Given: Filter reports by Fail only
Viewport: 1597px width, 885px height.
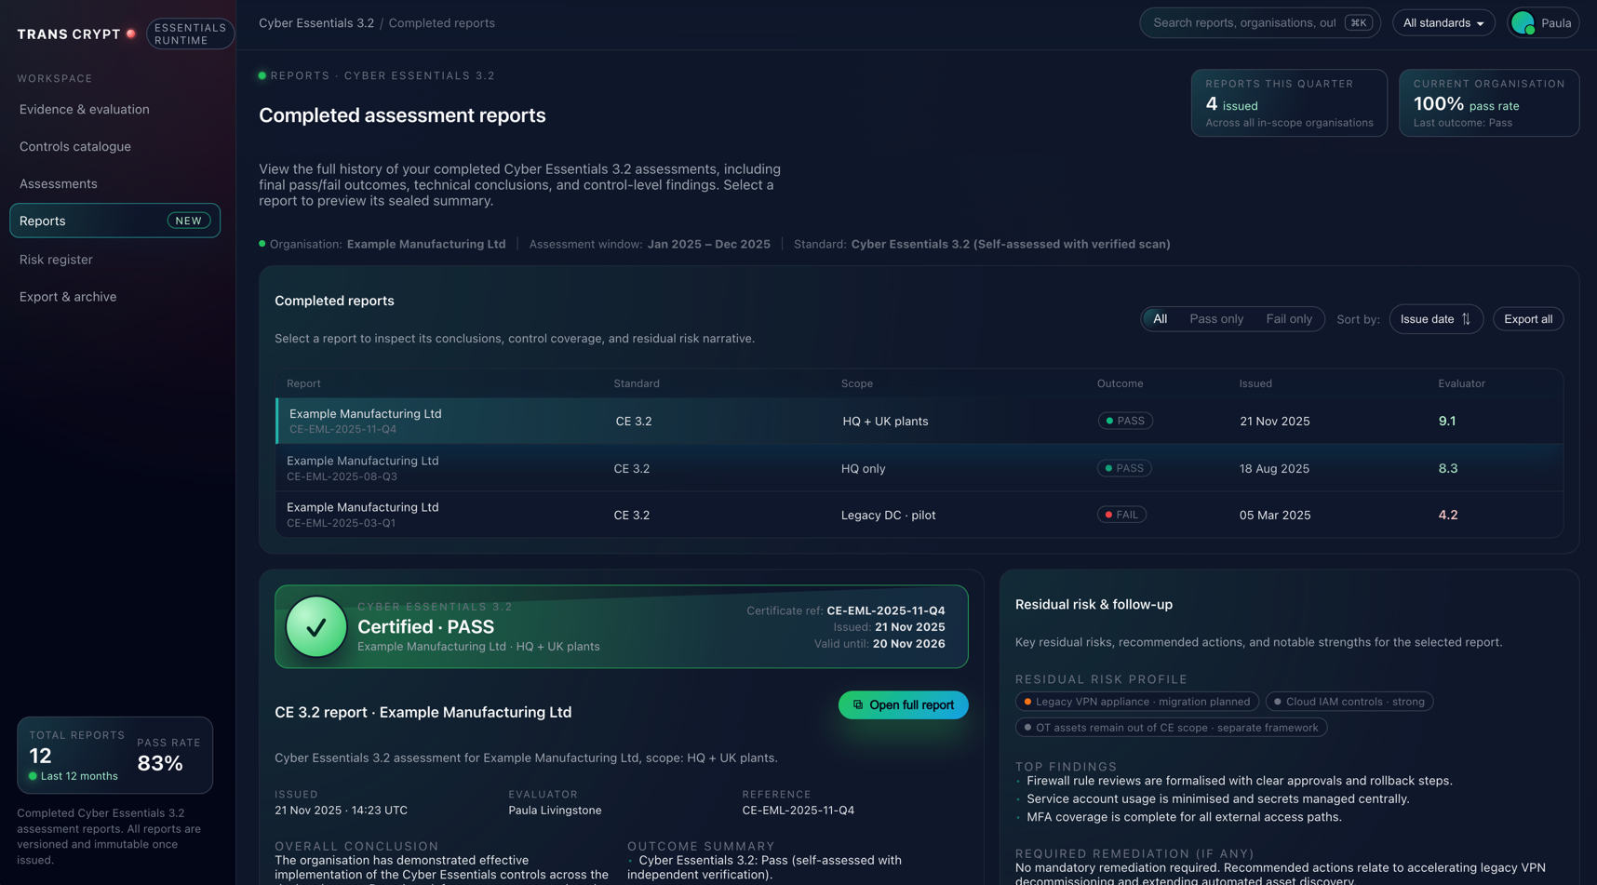Looking at the screenshot, I should (x=1288, y=319).
